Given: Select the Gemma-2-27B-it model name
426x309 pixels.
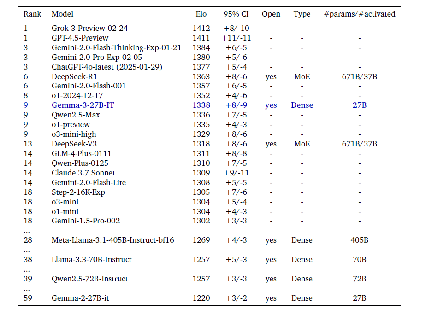Looking at the screenshot, I should point(80,298).
